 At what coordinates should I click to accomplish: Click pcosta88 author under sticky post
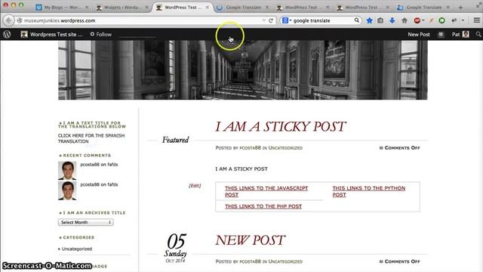coord(250,148)
